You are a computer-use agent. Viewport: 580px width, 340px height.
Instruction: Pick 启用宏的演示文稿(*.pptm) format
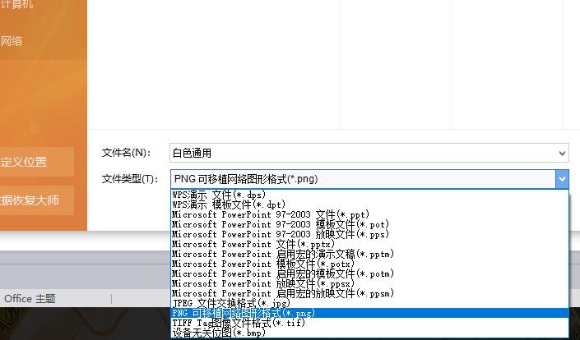369,254
